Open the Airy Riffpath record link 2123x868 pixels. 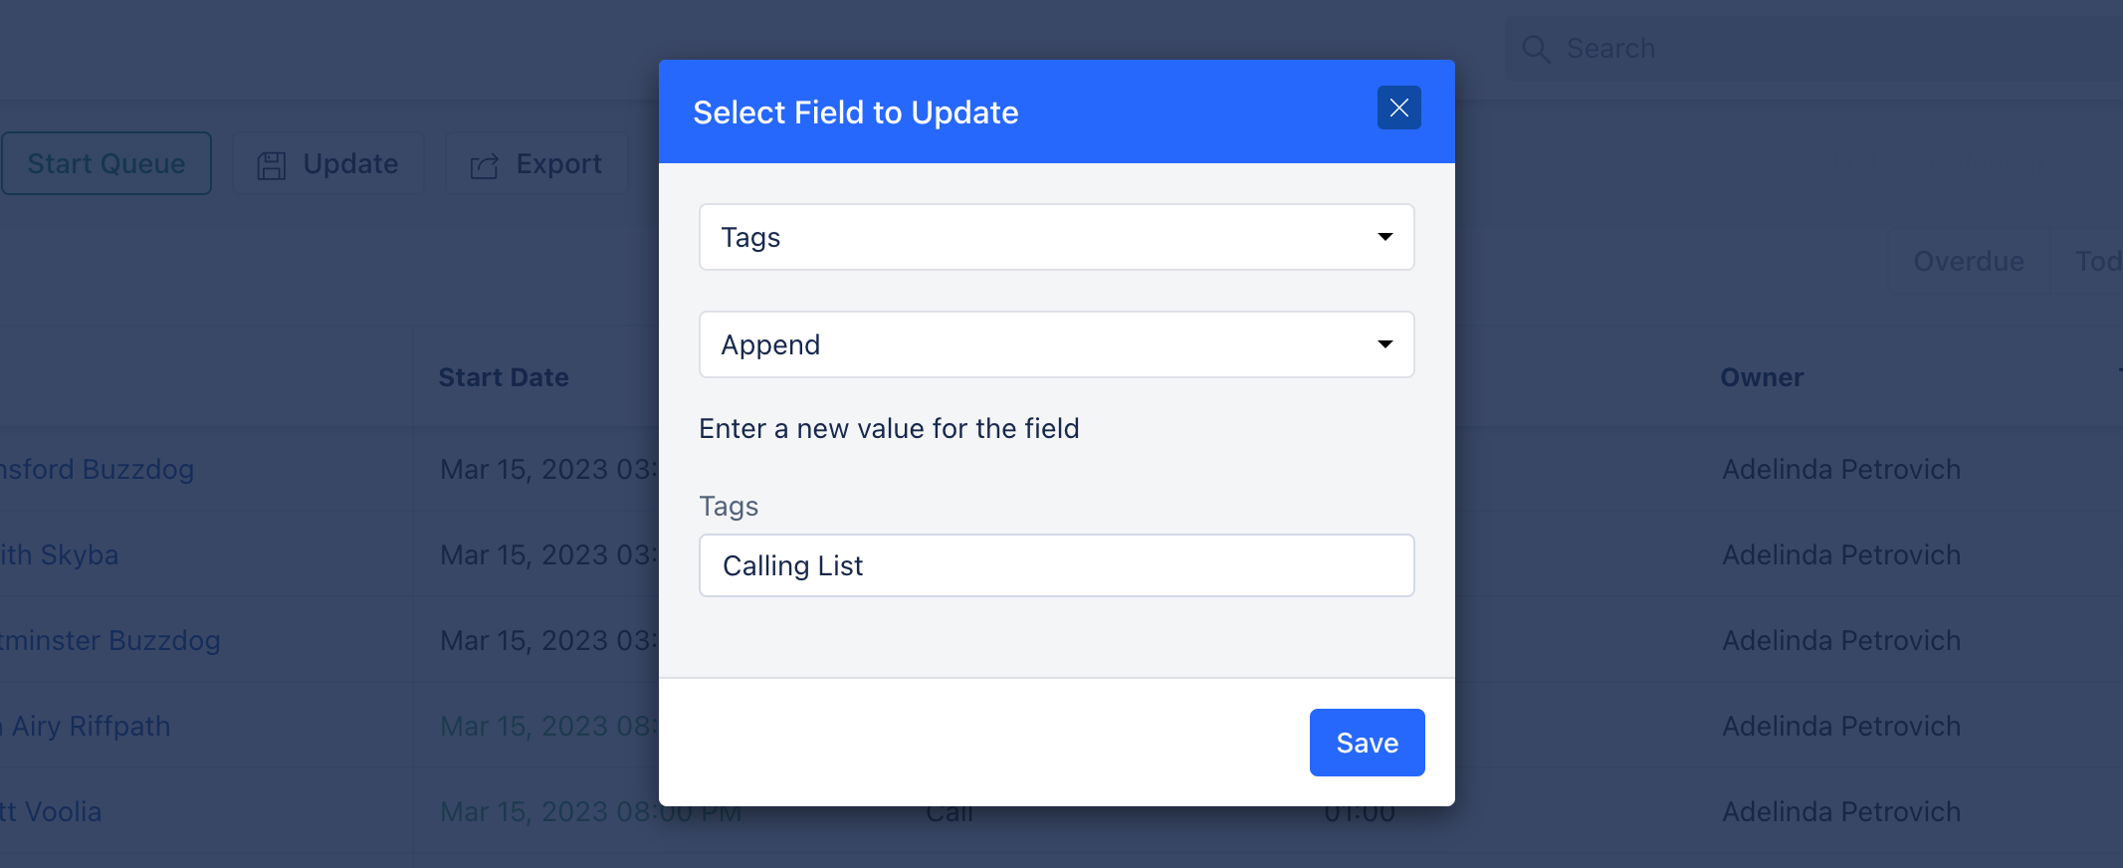click(86, 727)
